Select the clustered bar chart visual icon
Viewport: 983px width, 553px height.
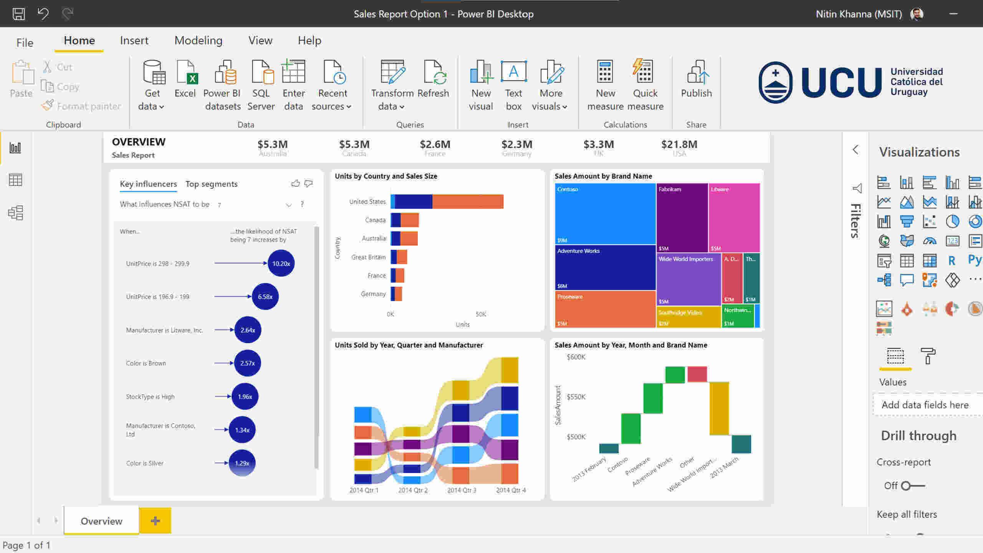[929, 182]
